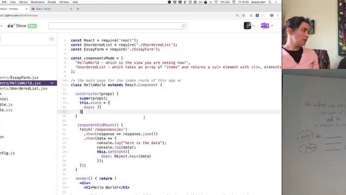Click in the code on line 1 const React
Image resolution: width=346 pixels, height=195 pixels.
click(x=104, y=40)
